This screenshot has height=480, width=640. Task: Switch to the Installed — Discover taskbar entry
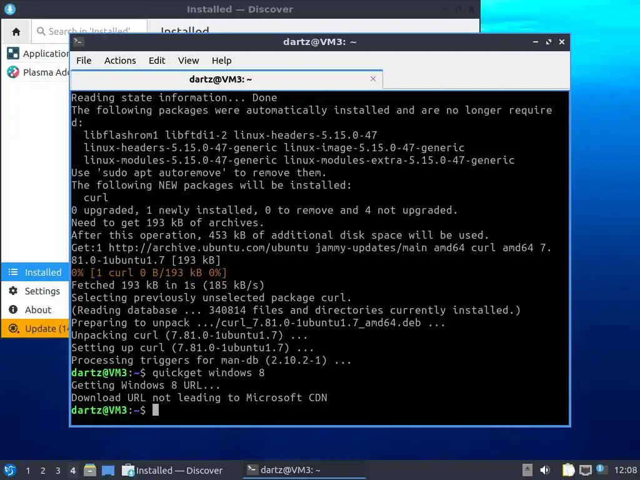click(172, 470)
